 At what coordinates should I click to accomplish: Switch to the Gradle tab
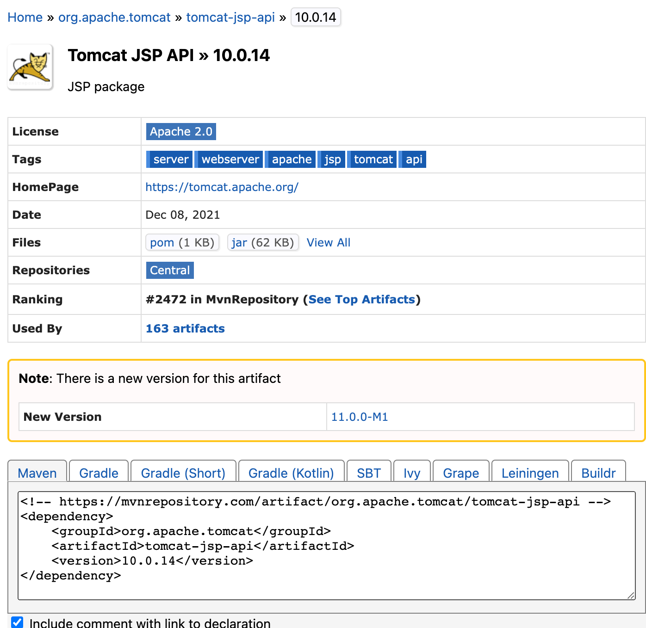click(99, 471)
